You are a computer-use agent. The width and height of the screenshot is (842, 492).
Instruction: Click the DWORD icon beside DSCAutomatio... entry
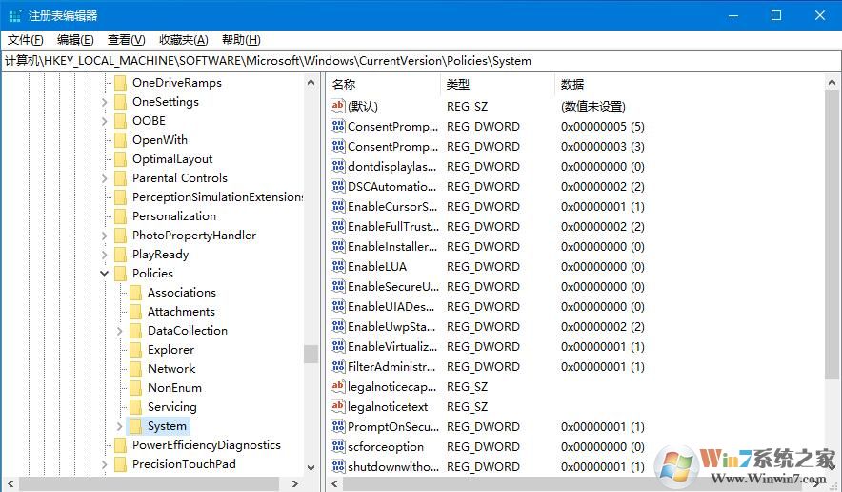pos(338,186)
